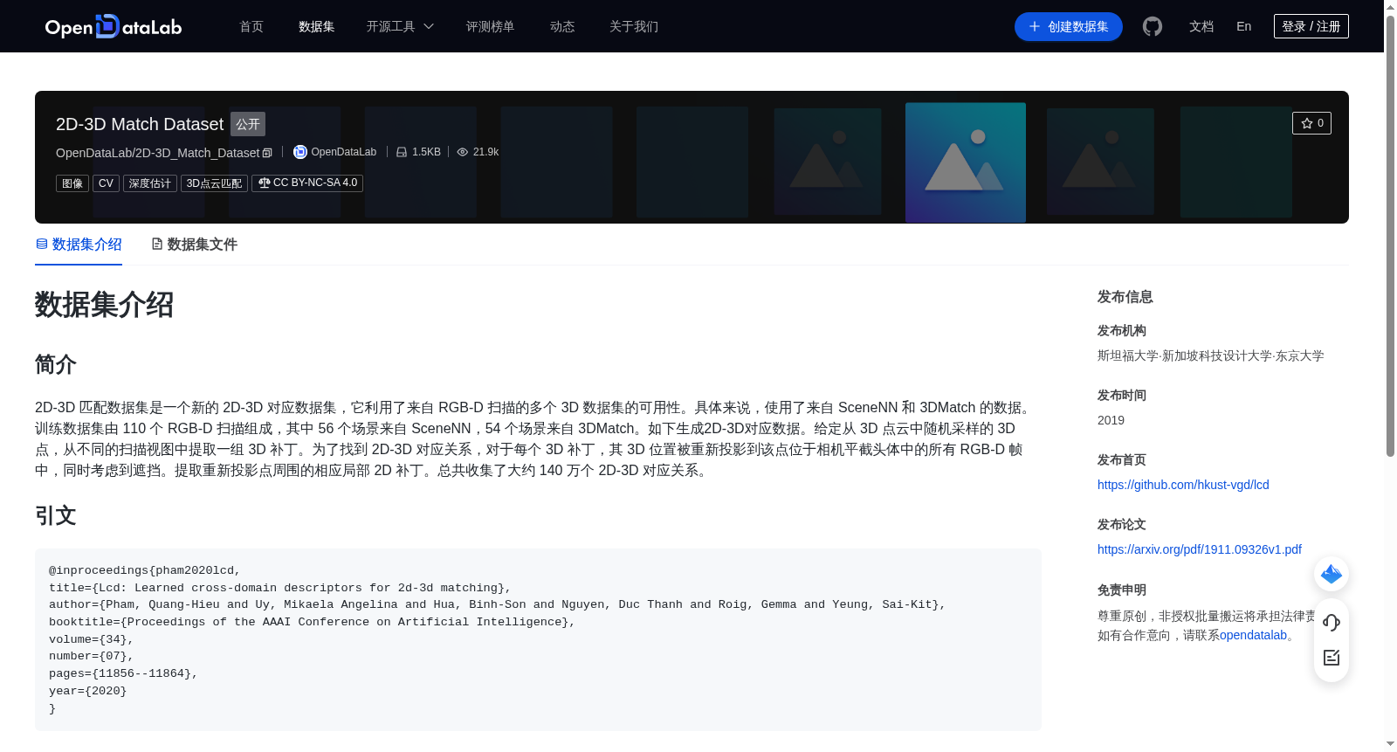Viewport: 1397px width, 752px height.
Task: Switch to 数据集文件 tab
Action: coord(194,245)
